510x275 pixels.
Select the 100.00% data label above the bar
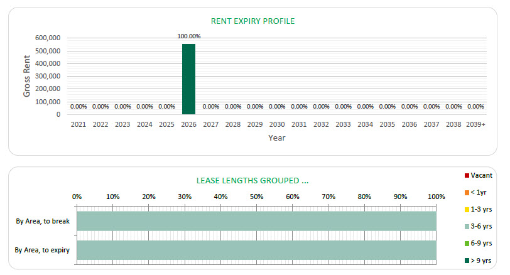click(x=188, y=36)
